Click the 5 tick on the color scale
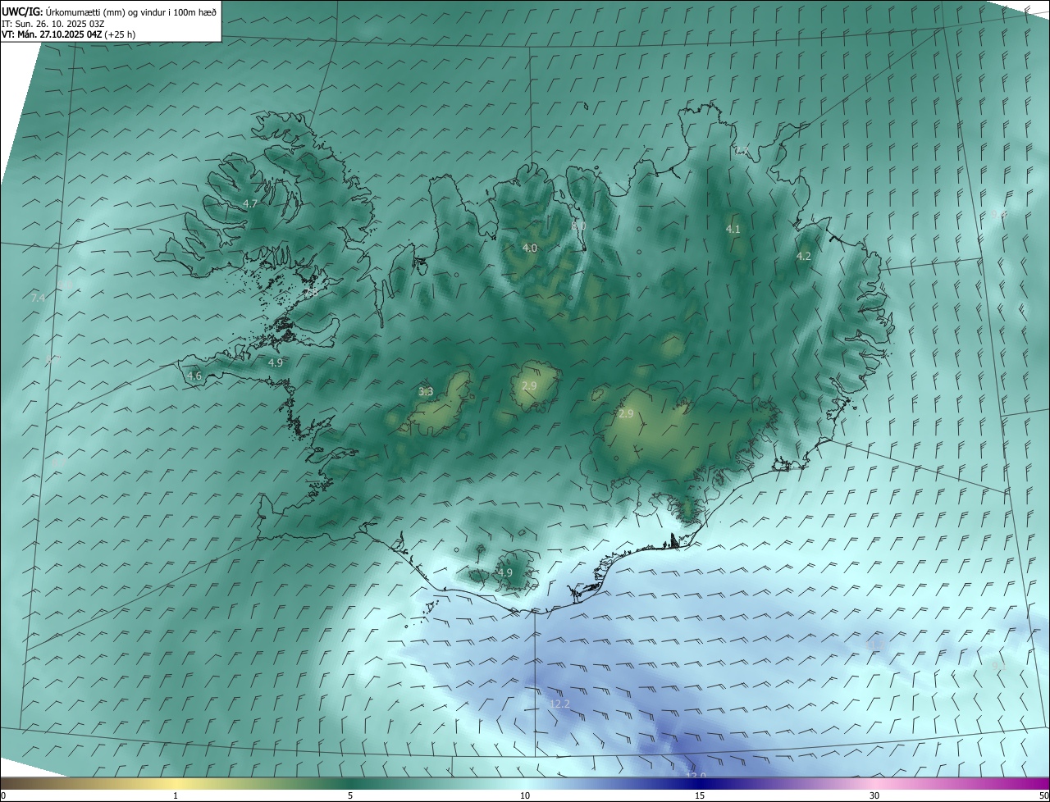 350,795
